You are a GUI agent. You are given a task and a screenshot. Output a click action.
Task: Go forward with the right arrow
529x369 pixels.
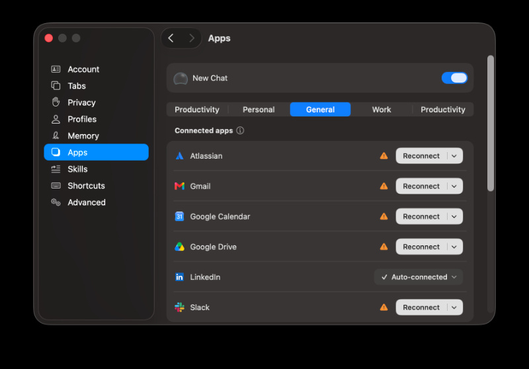tap(192, 38)
